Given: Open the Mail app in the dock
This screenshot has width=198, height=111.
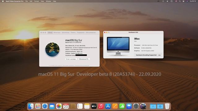Looking at the screenshot, I should pos(52,106).
